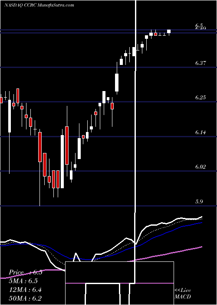Select the '50MA : 6.2' legend line
Image resolution: width=217 pixels, height=305 pixels.
25,298
